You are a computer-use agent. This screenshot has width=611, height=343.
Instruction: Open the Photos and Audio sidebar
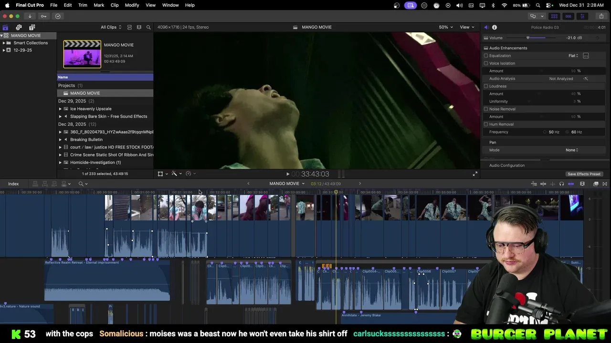tap(19, 27)
